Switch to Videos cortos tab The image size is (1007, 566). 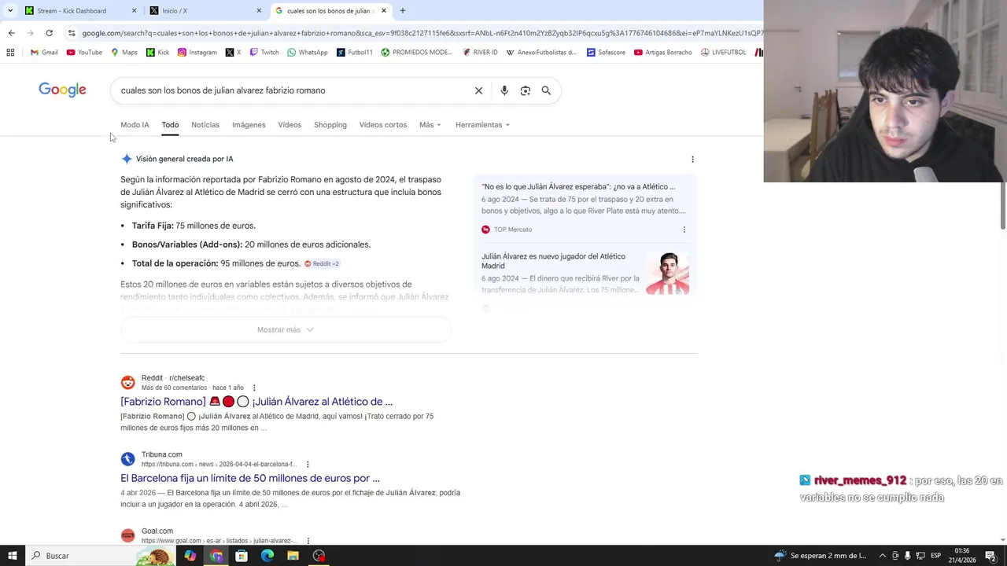[383, 125]
